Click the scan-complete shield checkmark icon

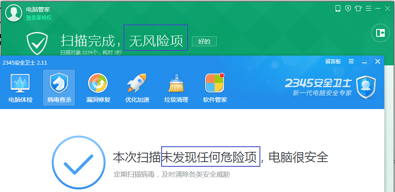pyautogui.click(x=37, y=43)
